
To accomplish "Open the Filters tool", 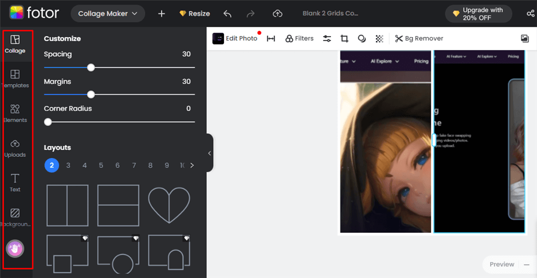I will click(x=299, y=39).
